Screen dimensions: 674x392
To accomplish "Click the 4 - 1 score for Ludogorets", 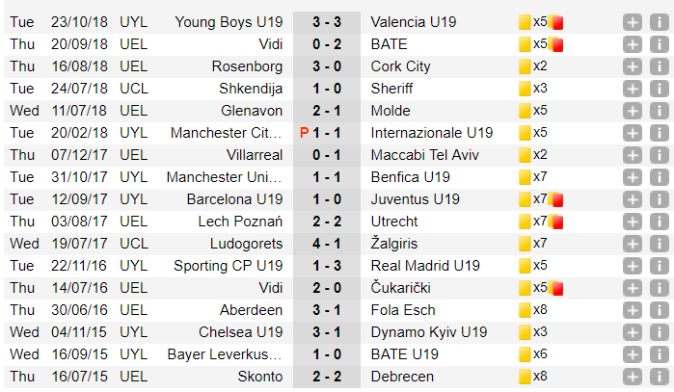I will pos(329,244).
